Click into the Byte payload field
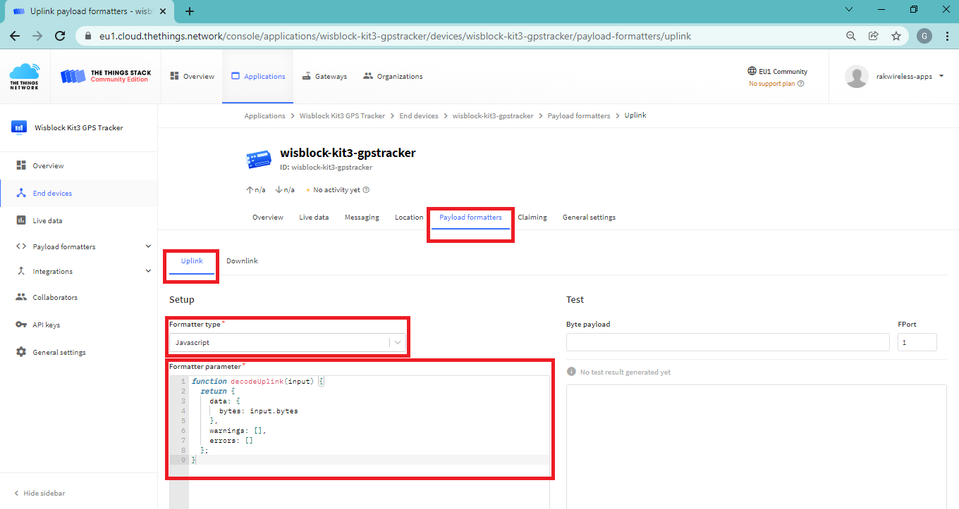This screenshot has width=959, height=509. 727,343
